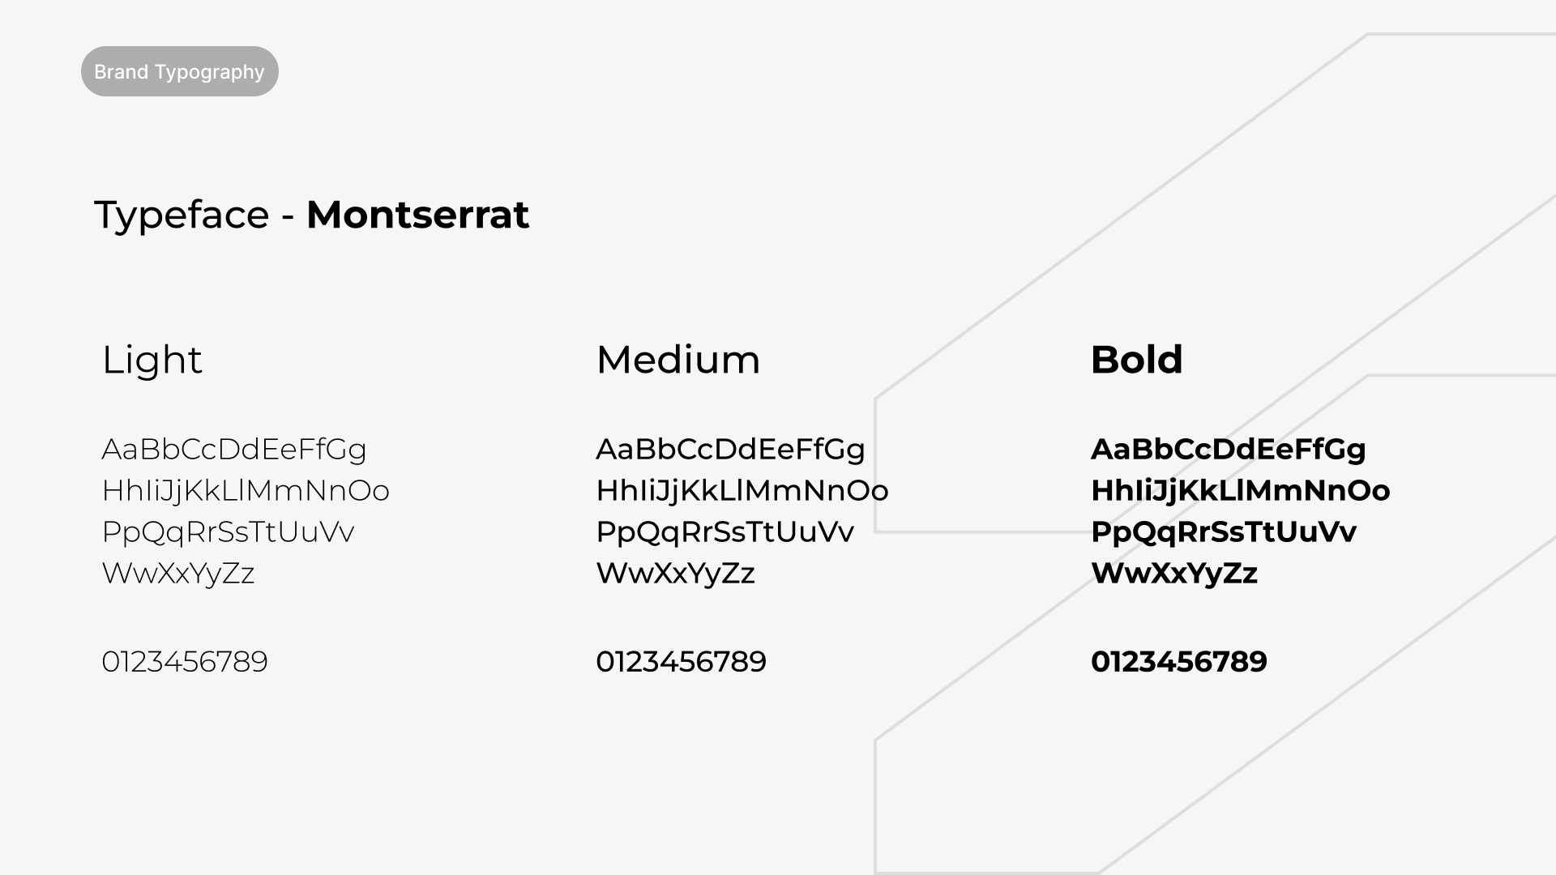Viewport: 1556px width, 875px height.
Task: Select the Medium weight heading
Action: (x=678, y=360)
